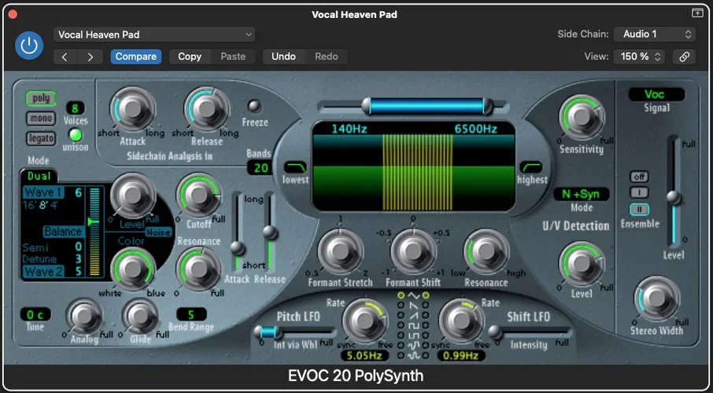Click the plugin power bypass button
The height and width of the screenshot is (393, 713).
30,46
